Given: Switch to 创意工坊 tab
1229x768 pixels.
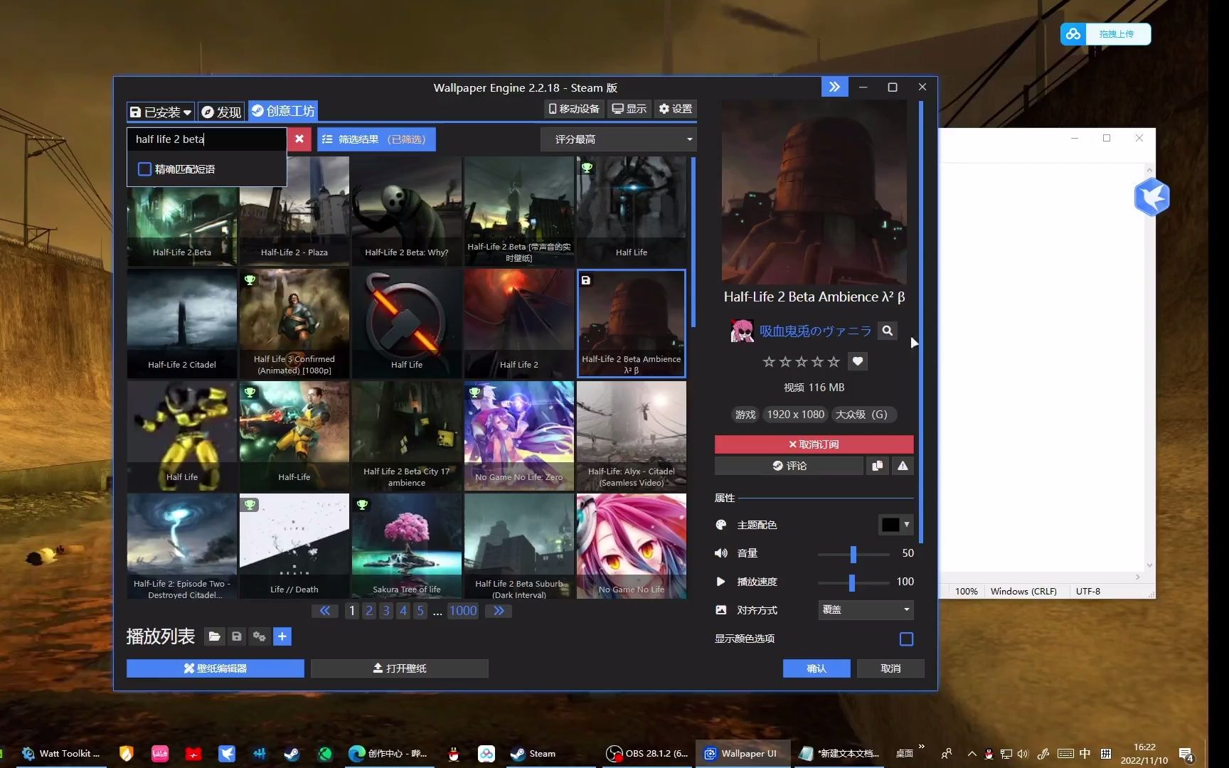Looking at the screenshot, I should point(283,111).
